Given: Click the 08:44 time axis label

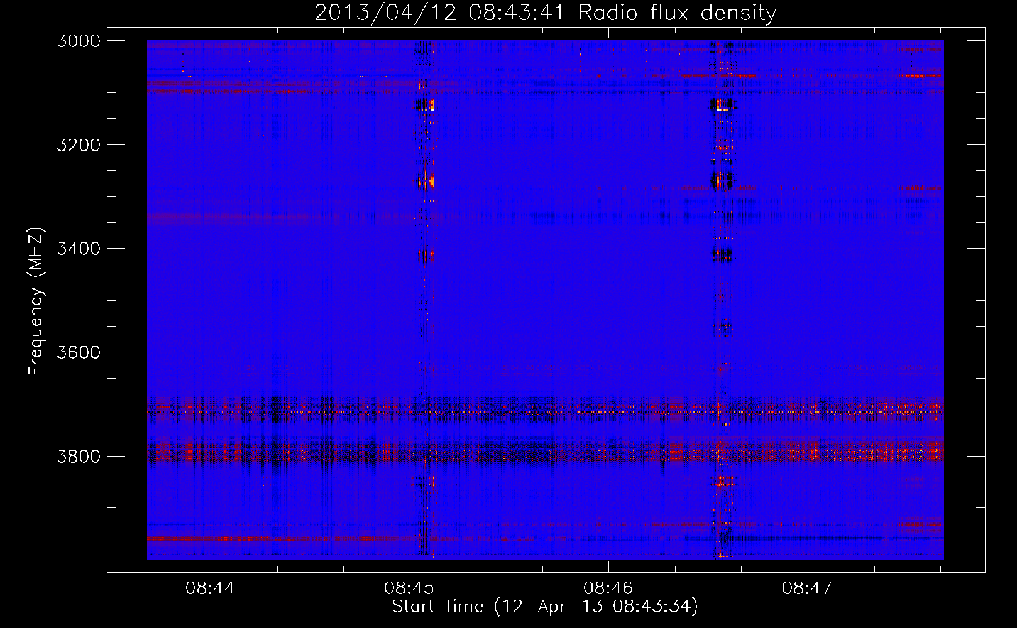Looking at the screenshot, I should tap(210, 588).
